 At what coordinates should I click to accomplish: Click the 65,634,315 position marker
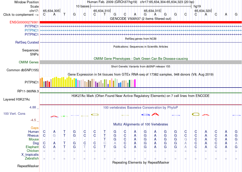(x=152, y=11)
